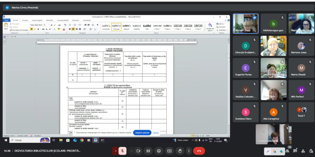Toggle the camera button in Meet

point(138,151)
